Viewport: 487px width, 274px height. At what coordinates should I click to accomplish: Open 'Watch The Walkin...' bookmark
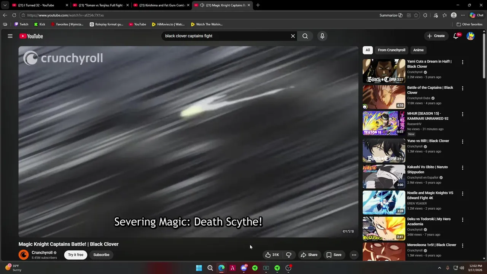pyautogui.click(x=207, y=24)
